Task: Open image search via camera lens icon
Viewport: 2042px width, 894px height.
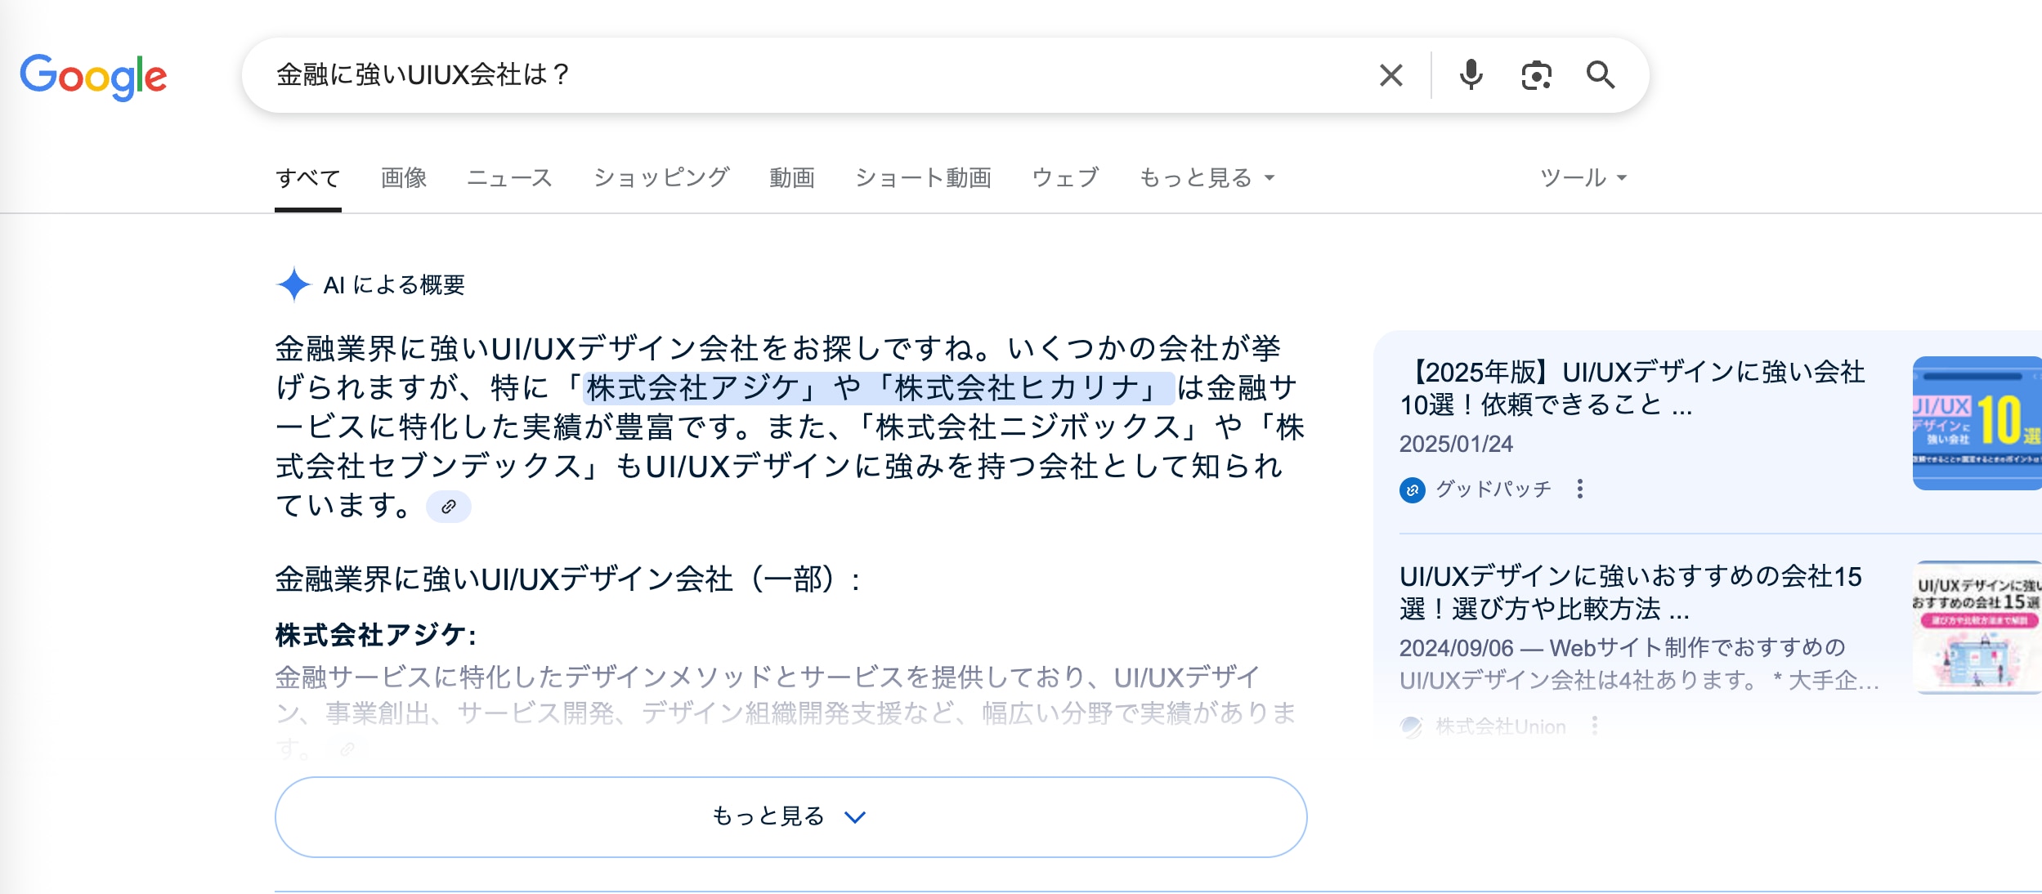Action: (x=1536, y=75)
